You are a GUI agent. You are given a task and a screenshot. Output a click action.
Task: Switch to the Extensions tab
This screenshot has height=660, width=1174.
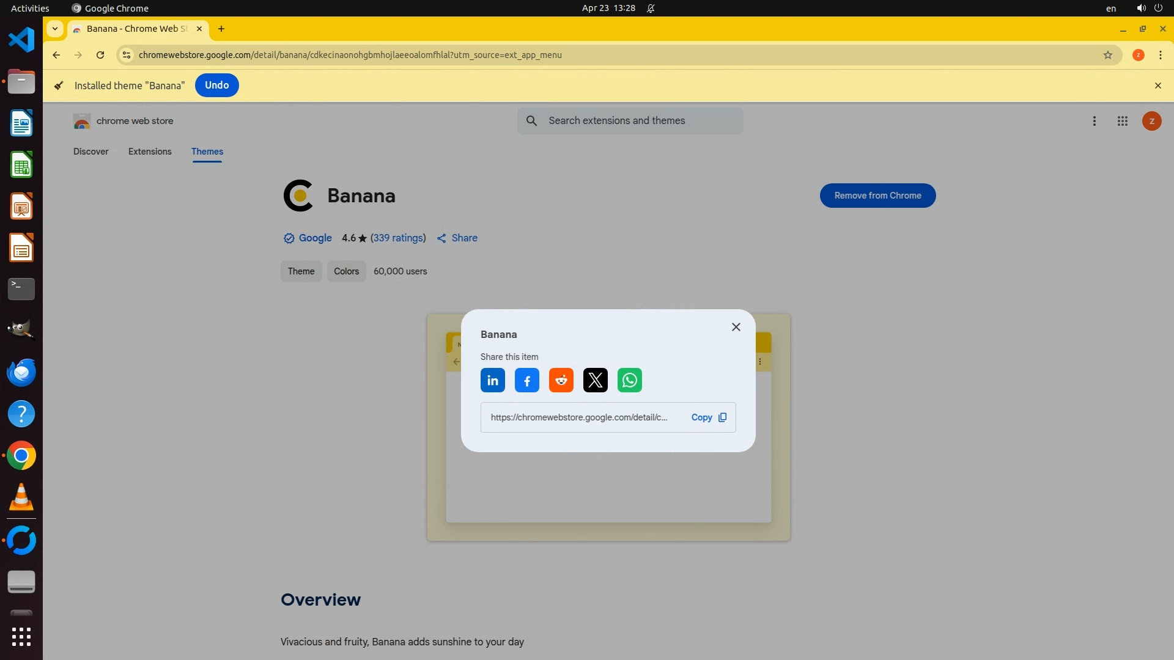pyautogui.click(x=150, y=152)
